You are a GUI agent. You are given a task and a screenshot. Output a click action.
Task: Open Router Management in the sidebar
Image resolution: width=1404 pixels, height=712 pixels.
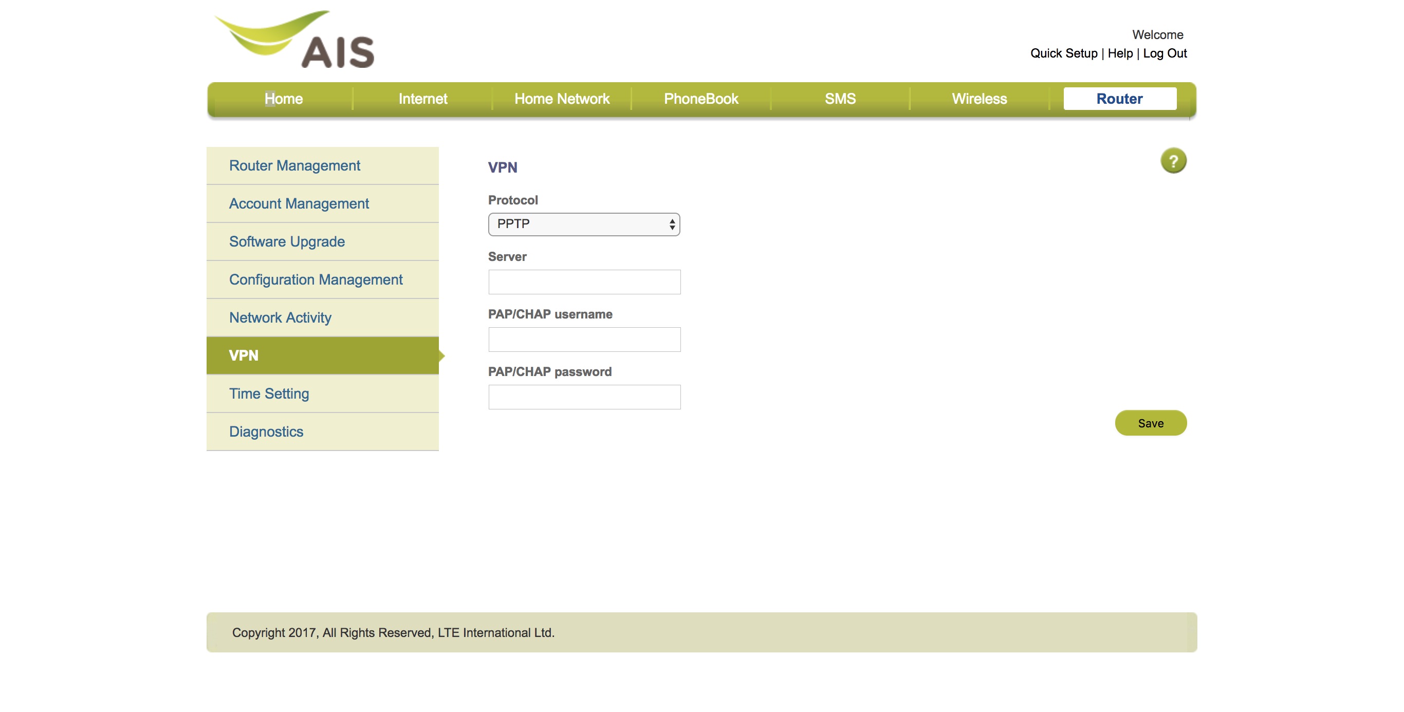click(294, 165)
